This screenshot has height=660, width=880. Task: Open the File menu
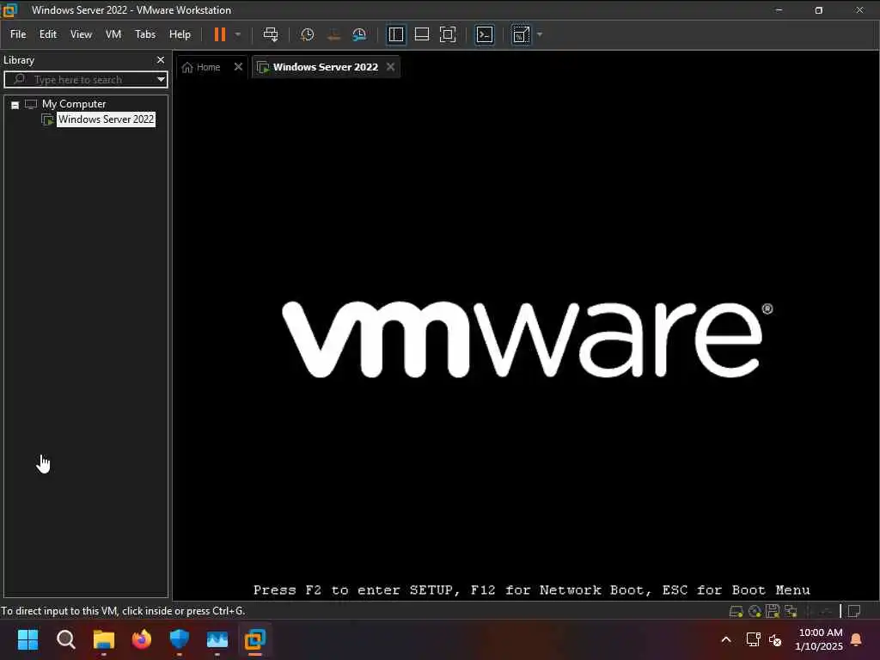tap(18, 34)
